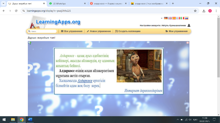Open Word from the taskbar
Image resolution: width=220 pixels, height=123 pixels.
coord(30,120)
